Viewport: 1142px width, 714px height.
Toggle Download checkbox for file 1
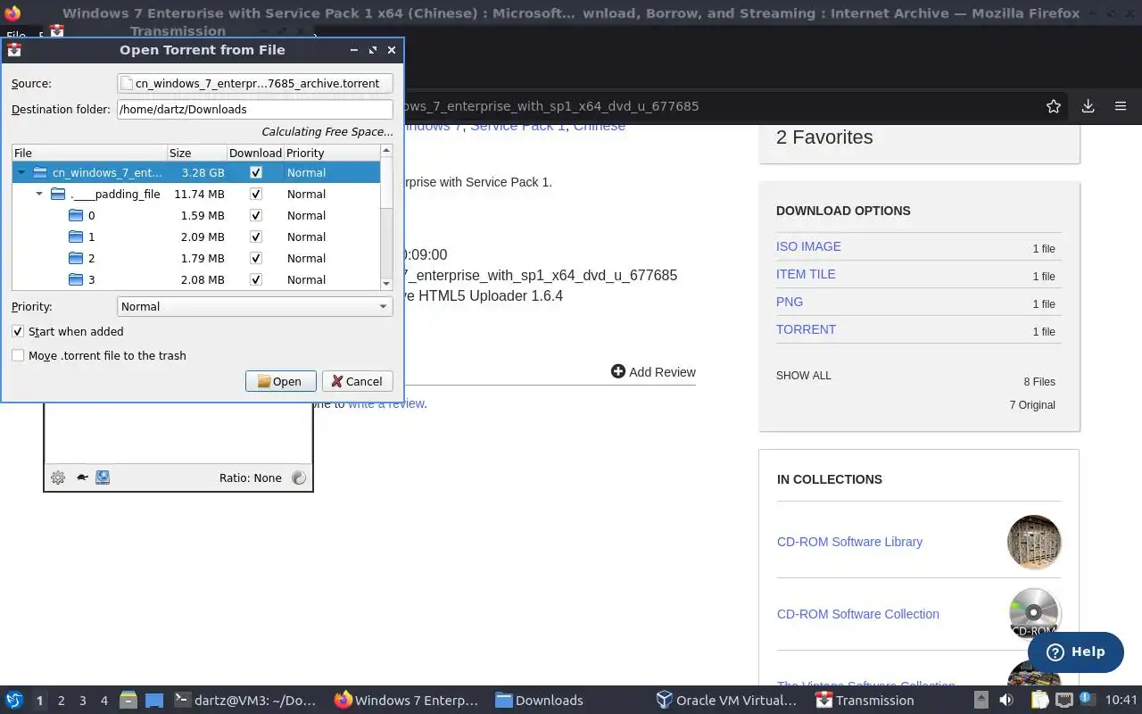256,237
